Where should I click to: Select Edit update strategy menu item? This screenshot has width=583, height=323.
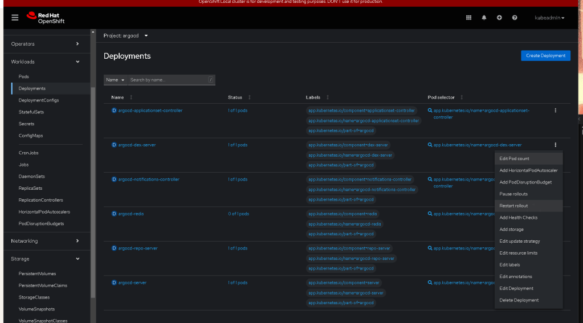pyautogui.click(x=528, y=241)
